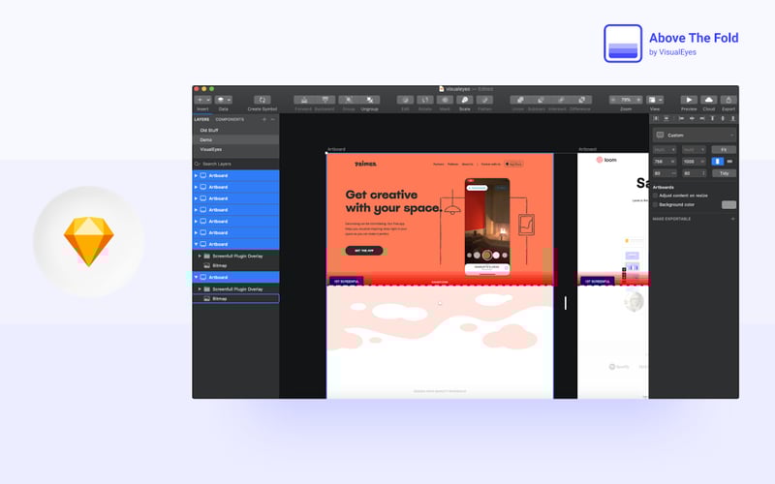Open the Old Stuff page

pos(235,131)
